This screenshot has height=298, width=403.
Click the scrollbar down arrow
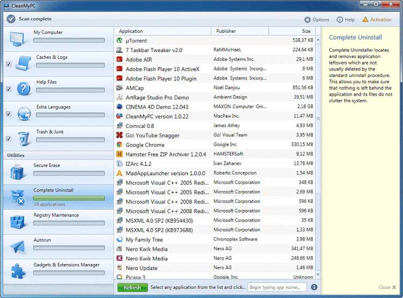(x=318, y=275)
